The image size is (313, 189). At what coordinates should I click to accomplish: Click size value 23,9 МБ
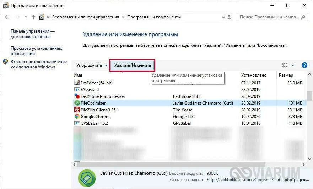point(295,83)
